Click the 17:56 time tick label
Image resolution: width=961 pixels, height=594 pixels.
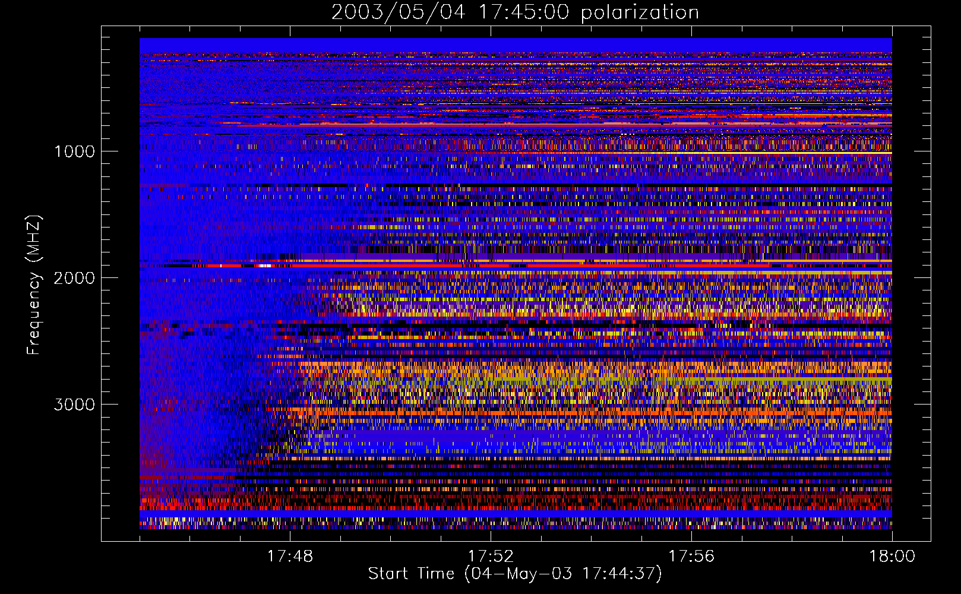(x=691, y=556)
